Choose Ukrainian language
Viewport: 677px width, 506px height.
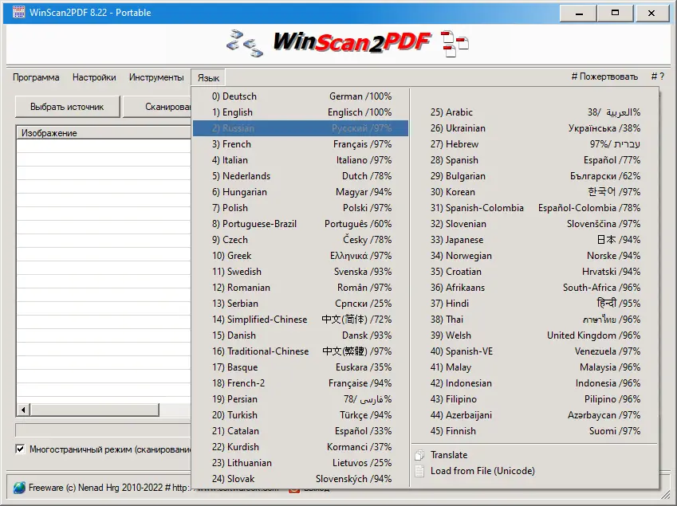click(x=534, y=128)
